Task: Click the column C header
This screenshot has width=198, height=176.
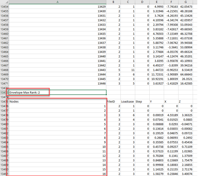Action: point(128,2)
